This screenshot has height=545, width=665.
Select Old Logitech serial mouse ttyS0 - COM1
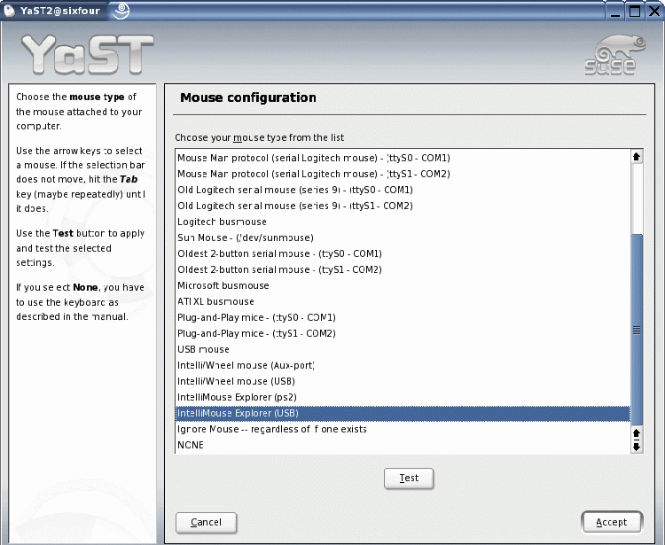403,190
